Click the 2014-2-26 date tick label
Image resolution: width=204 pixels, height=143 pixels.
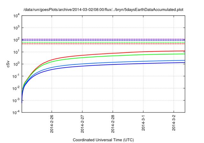52,124
